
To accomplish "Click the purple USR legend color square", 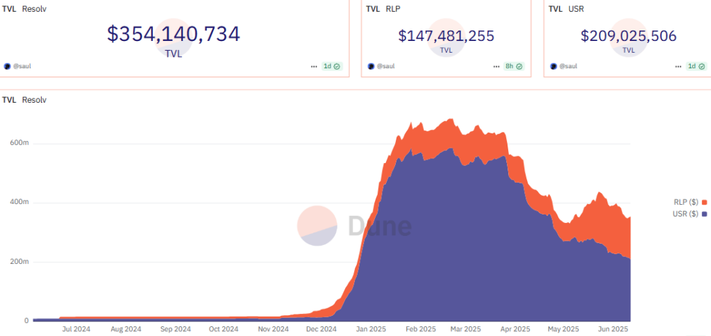I will [x=704, y=214].
